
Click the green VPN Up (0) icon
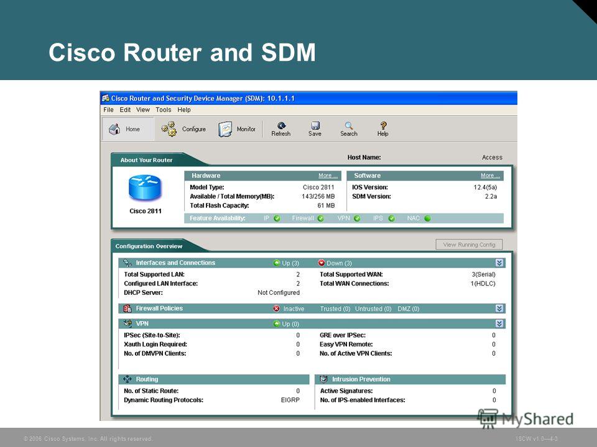click(277, 323)
